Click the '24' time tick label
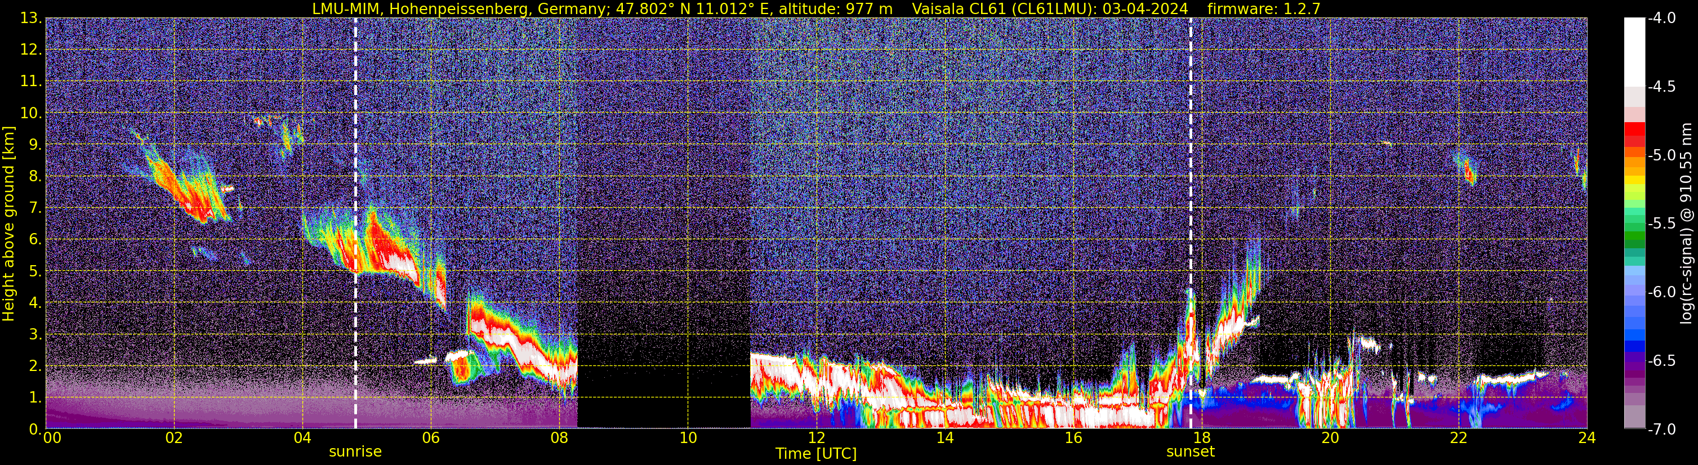This screenshot has height=465, width=1698. (x=1587, y=438)
